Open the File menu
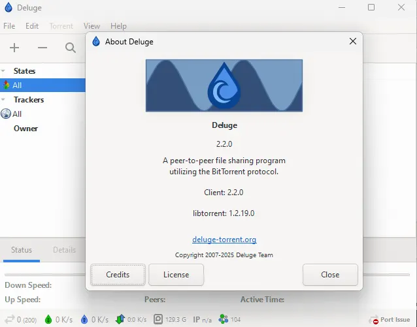 tap(9, 26)
